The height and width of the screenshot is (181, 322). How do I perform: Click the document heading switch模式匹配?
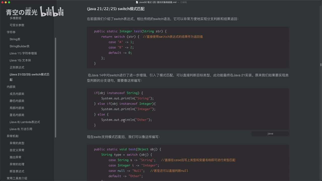coord(116,9)
